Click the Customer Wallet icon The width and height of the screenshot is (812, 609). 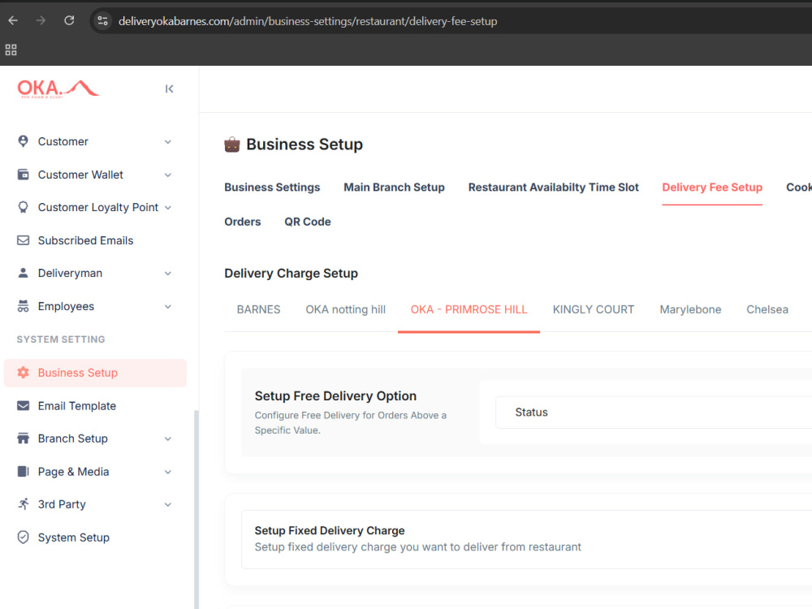[x=24, y=175]
